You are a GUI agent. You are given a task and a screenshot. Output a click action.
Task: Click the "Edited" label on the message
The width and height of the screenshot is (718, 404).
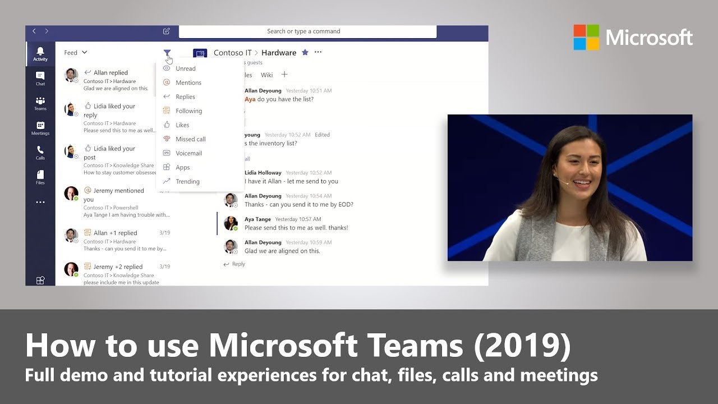(323, 135)
